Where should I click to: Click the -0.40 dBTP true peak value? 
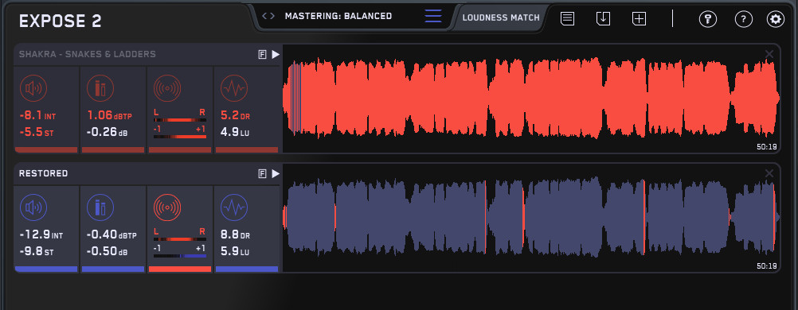[111, 235]
